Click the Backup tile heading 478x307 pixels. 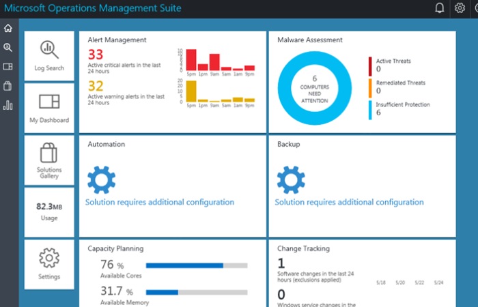pos(288,144)
